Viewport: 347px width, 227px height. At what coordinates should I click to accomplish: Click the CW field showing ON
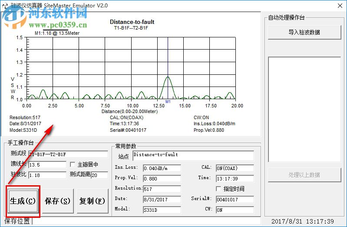click(x=235, y=210)
